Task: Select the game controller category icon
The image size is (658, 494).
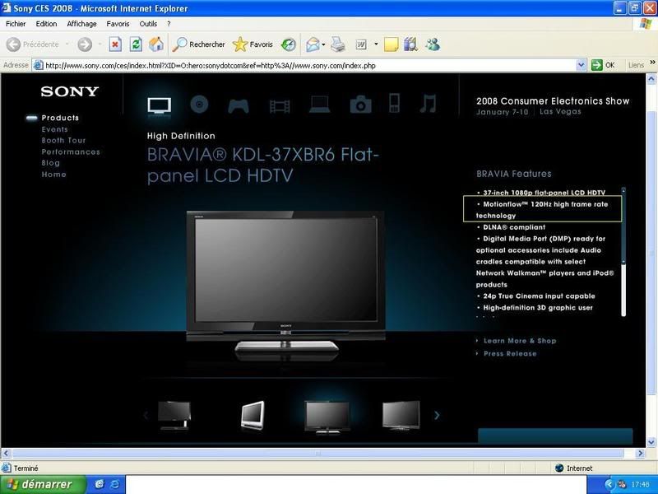Action: click(x=239, y=105)
